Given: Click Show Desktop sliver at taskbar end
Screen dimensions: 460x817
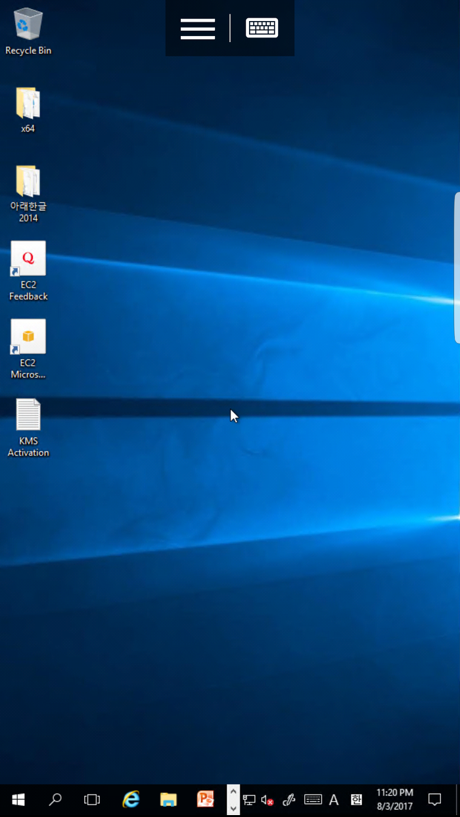Looking at the screenshot, I should (x=457, y=800).
